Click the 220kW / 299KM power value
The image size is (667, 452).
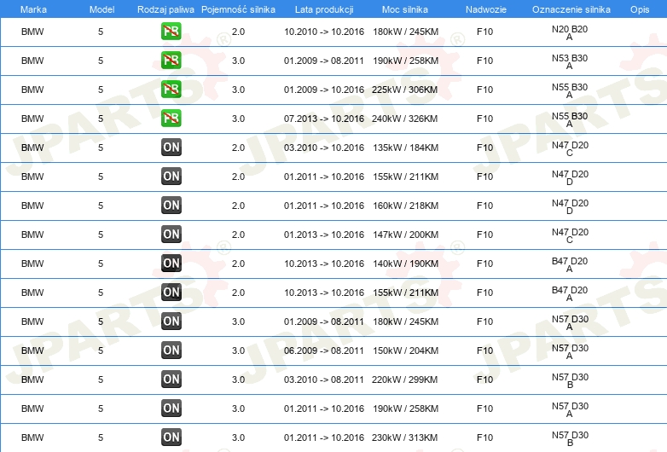click(x=404, y=380)
